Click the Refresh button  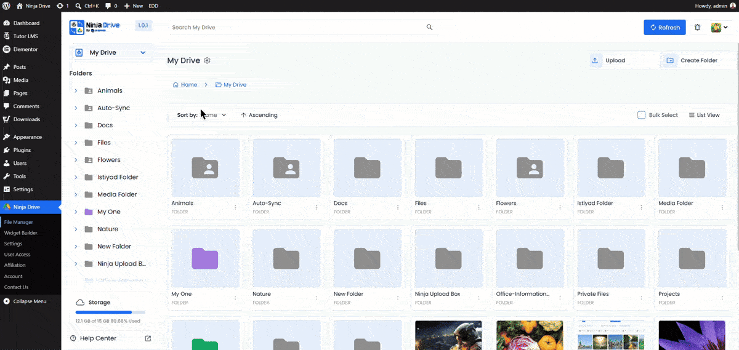coord(664,27)
